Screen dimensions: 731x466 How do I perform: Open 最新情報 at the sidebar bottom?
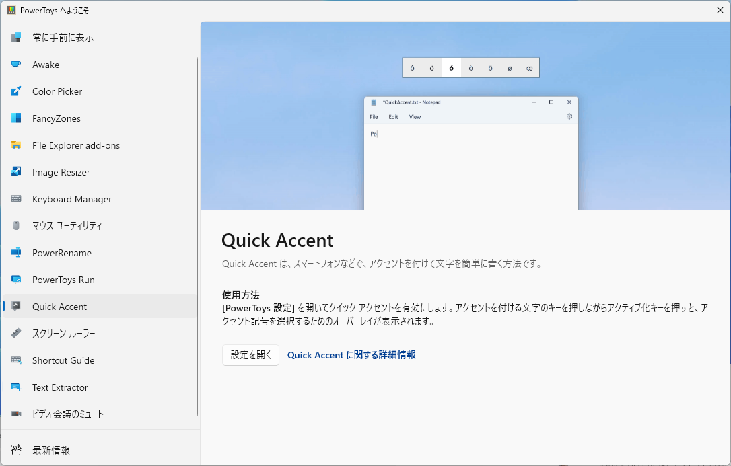coord(100,450)
